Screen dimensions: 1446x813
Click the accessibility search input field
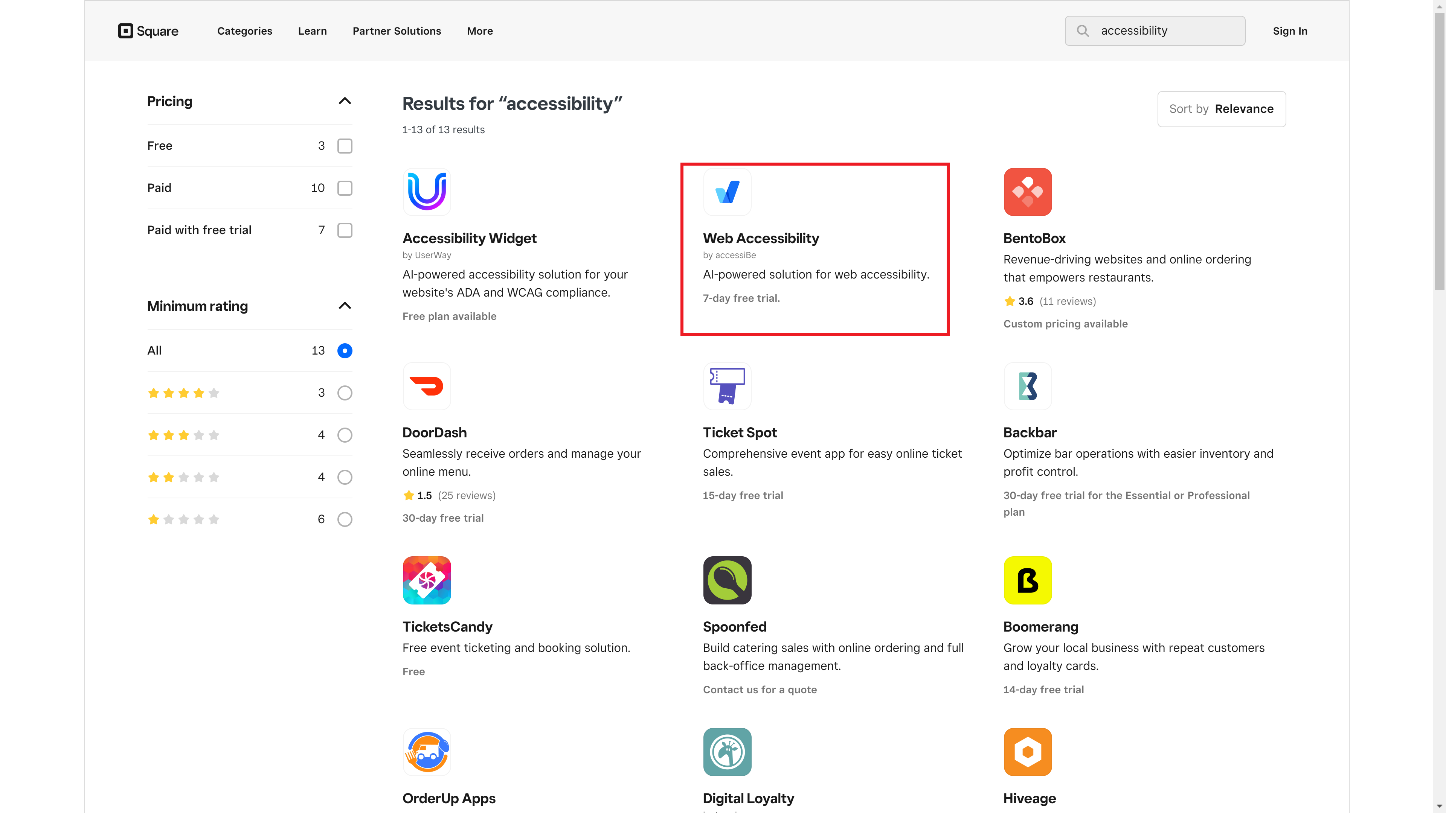pyautogui.click(x=1168, y=31)
